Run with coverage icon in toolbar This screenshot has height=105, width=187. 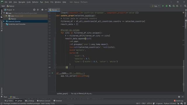(170, 6)
